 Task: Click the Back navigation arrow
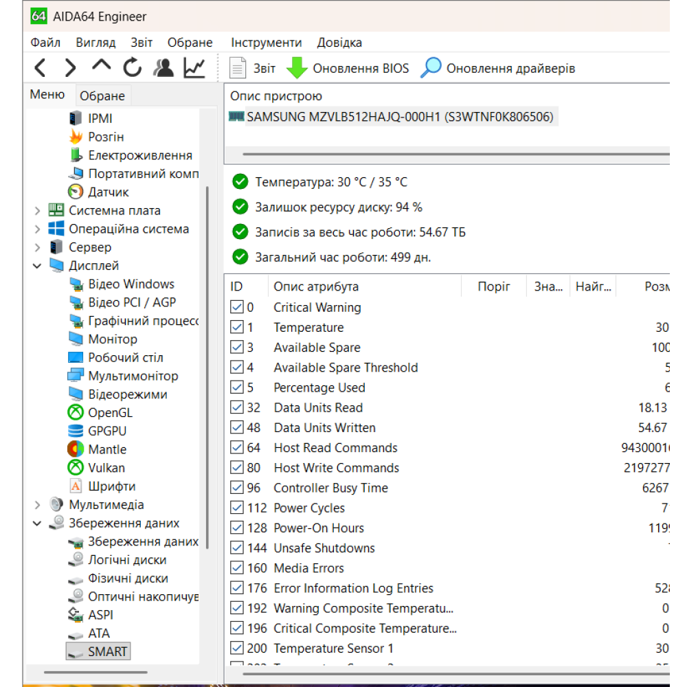pos(41,68)
